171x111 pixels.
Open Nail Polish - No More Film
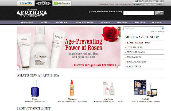click(35, 101)
